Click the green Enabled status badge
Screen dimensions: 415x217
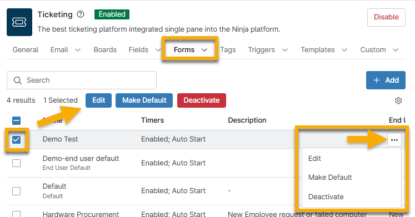point(112,14)
